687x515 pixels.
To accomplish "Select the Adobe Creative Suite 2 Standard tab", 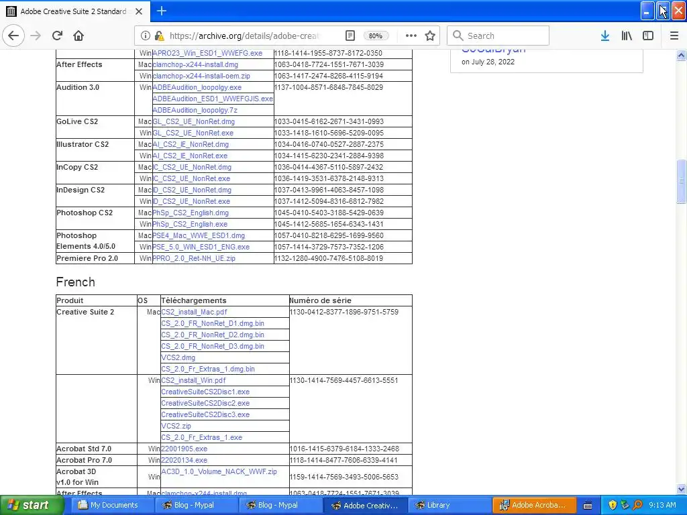I will coord(75,11).
